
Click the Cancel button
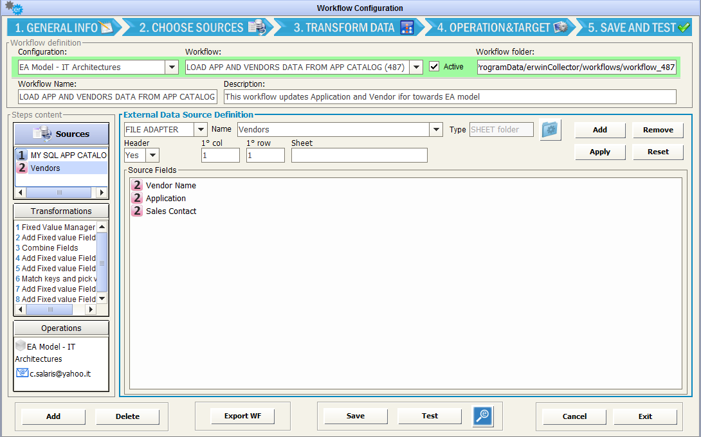point(574,416)
